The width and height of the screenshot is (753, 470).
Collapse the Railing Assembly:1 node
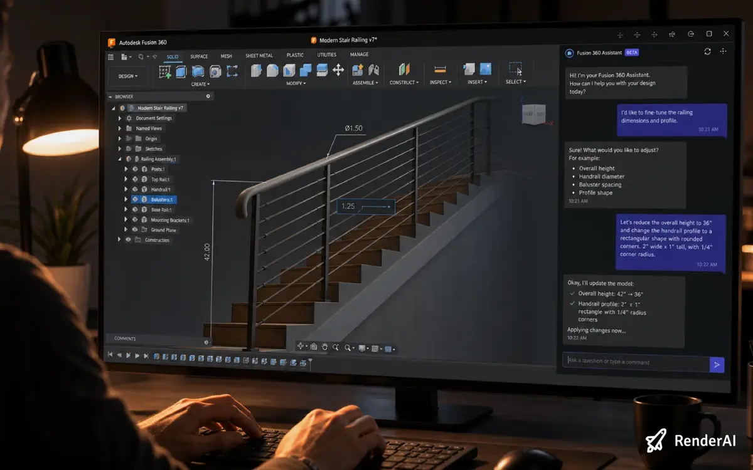[x=120, y=159]
